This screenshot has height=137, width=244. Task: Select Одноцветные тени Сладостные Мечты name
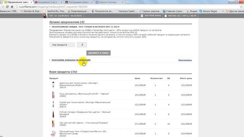point(83,132)
